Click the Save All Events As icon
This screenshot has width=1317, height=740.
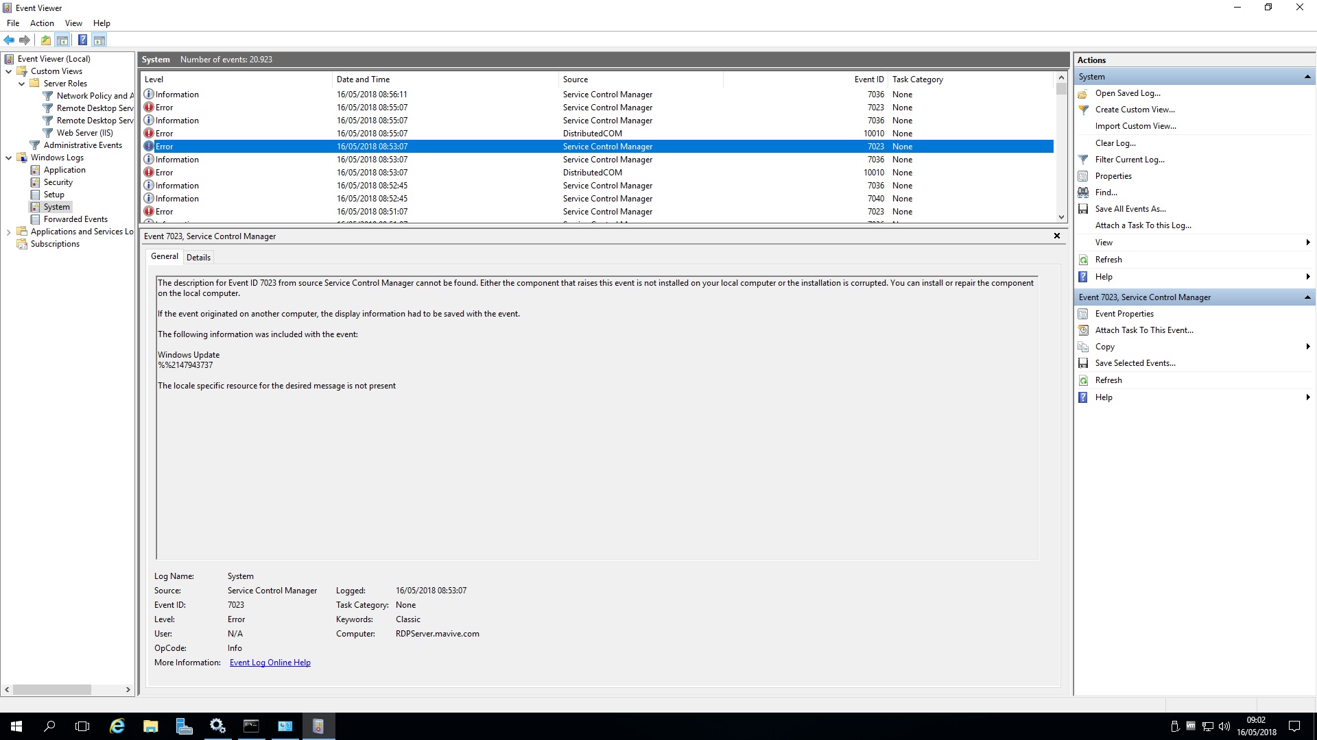[1084, 209]
